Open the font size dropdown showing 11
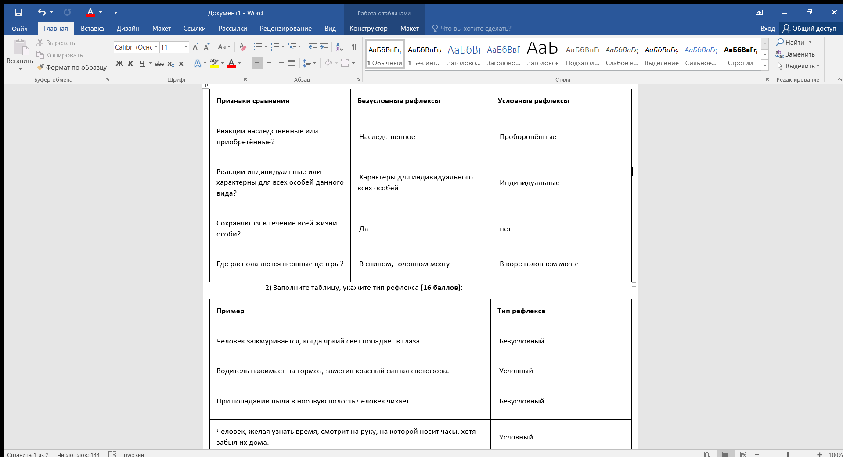 click(186, 47)
